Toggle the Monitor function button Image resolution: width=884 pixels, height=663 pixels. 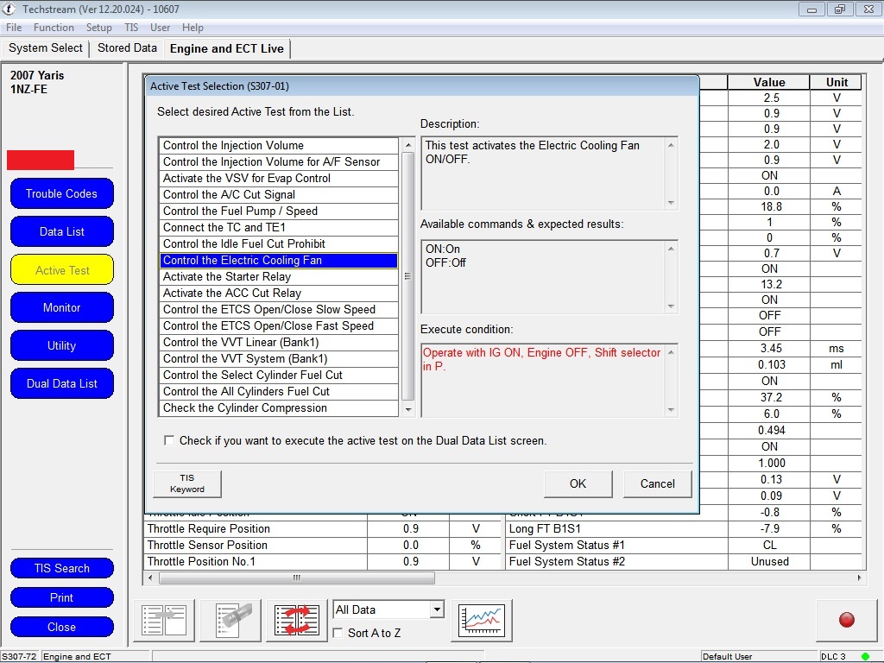61,307
